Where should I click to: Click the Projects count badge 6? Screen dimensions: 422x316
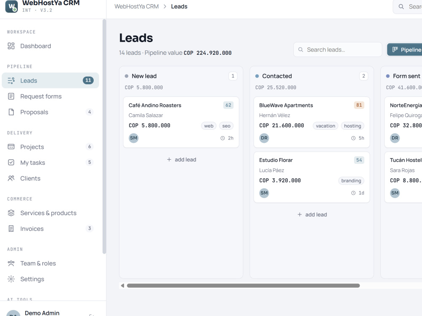point(89,147)
